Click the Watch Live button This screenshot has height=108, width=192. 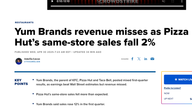coord(178,80)
